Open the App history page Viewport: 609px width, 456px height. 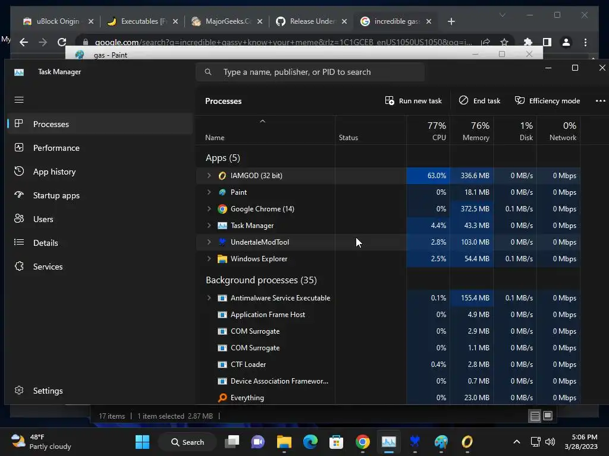click(x=99, y=172)
